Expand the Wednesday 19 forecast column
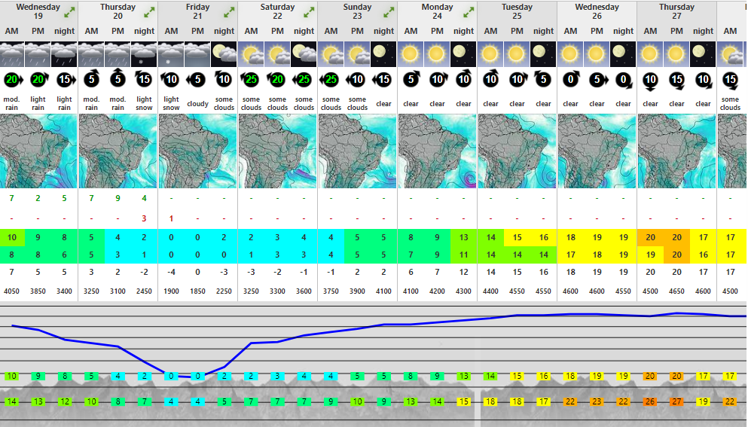This screenshot has width=748, height=427. click(69, 12)
